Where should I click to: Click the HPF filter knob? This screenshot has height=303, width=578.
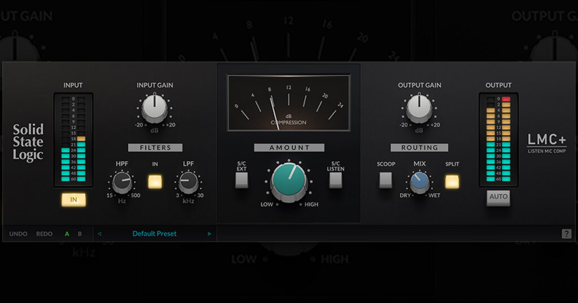coord(122,182)
